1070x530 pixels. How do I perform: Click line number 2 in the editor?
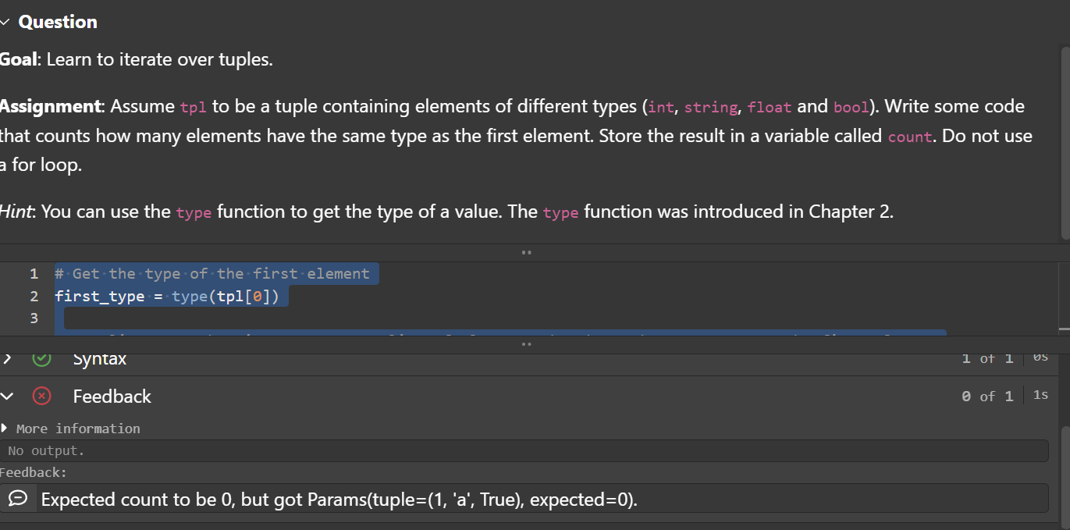pyautogui.click(x=34, y=296)
